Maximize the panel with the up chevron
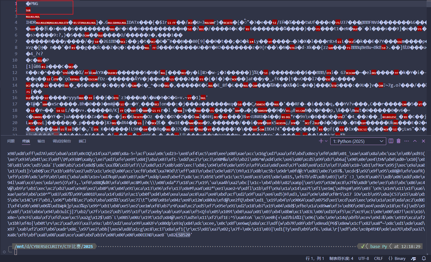Image resolution: width=431 pixels, height=262 pixels. (415, 141)
